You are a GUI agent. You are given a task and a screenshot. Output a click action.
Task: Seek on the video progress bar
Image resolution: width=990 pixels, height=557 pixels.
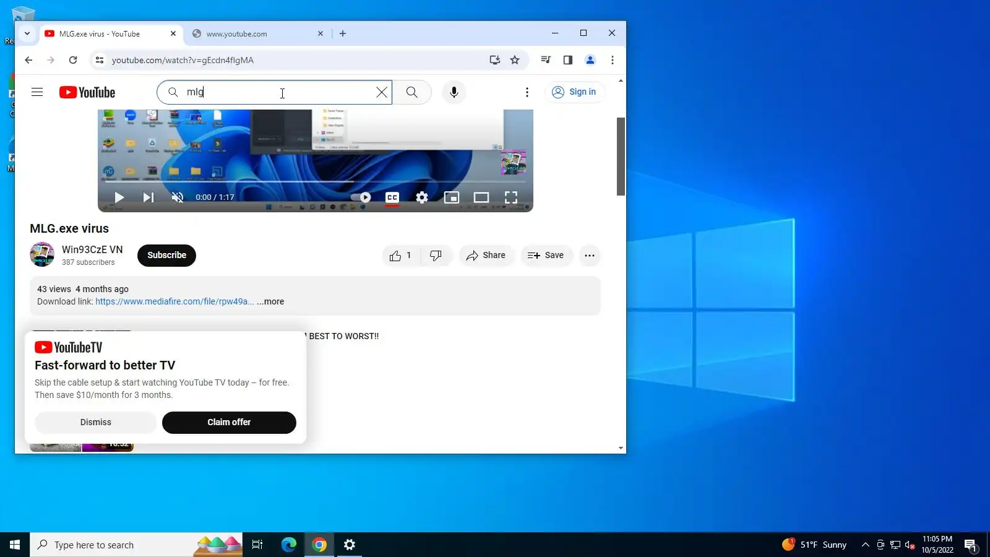[315, 182]
